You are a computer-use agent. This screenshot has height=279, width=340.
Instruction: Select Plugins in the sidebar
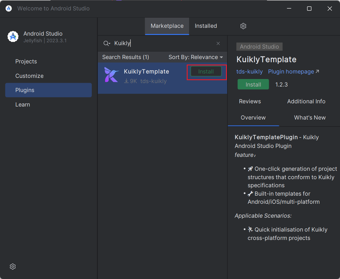[x=48, y=90]
